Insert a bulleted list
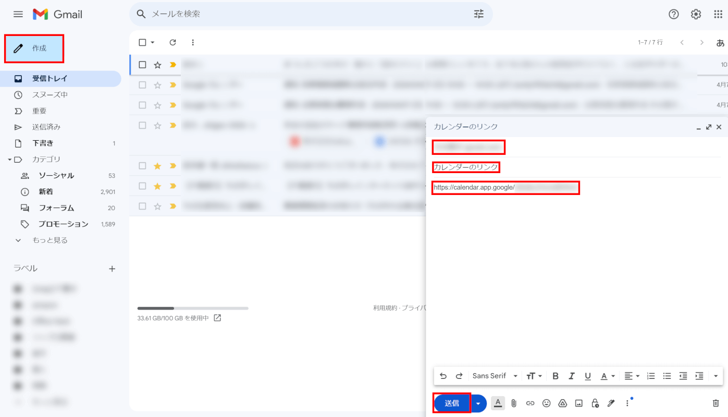 coord(667,376)
